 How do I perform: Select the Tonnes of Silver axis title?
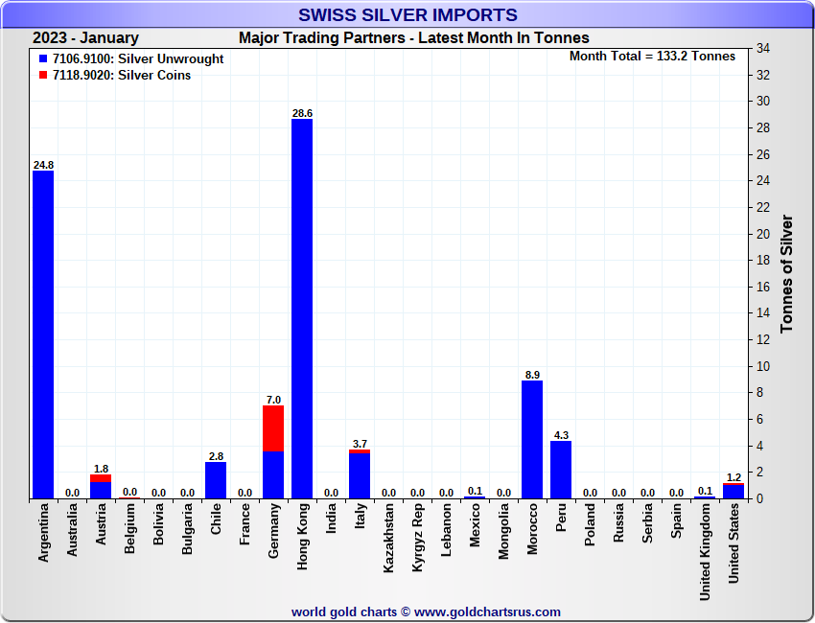coord(787,273)
